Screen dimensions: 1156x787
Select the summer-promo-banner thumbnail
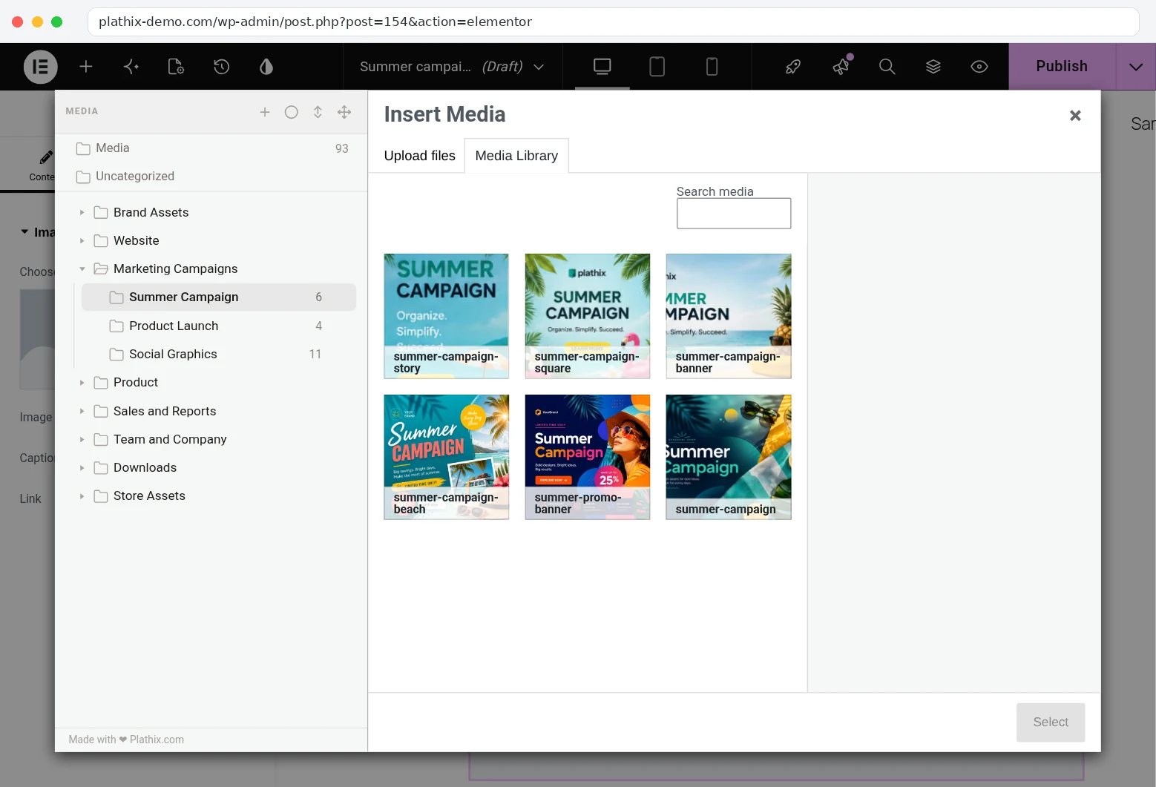tap(587, 457)
